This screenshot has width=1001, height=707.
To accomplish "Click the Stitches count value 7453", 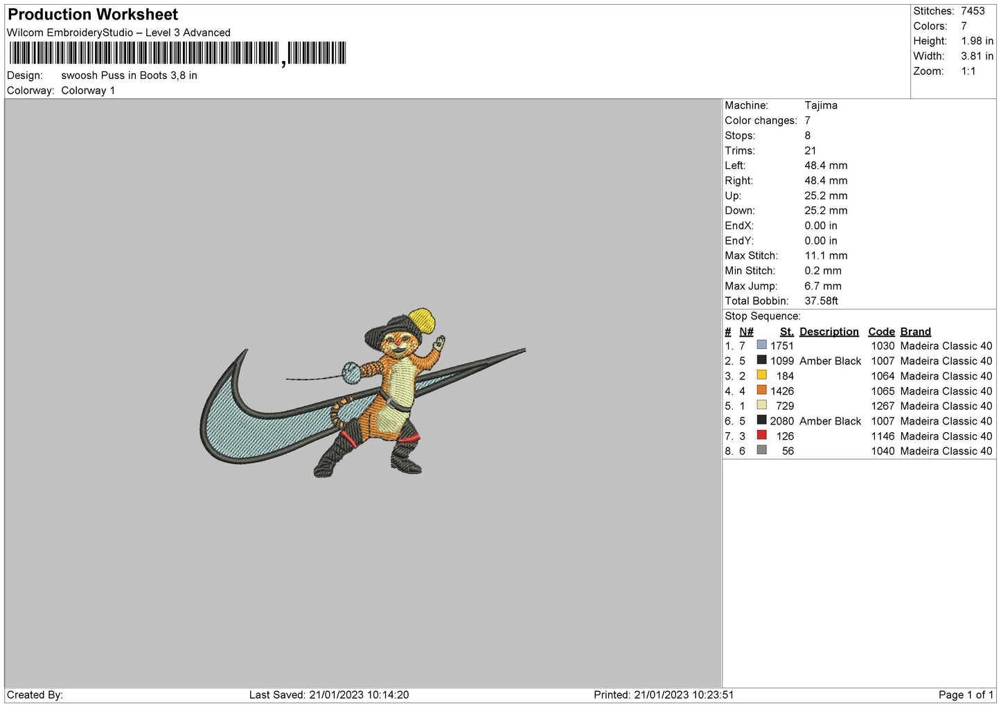I will point(973,11).
